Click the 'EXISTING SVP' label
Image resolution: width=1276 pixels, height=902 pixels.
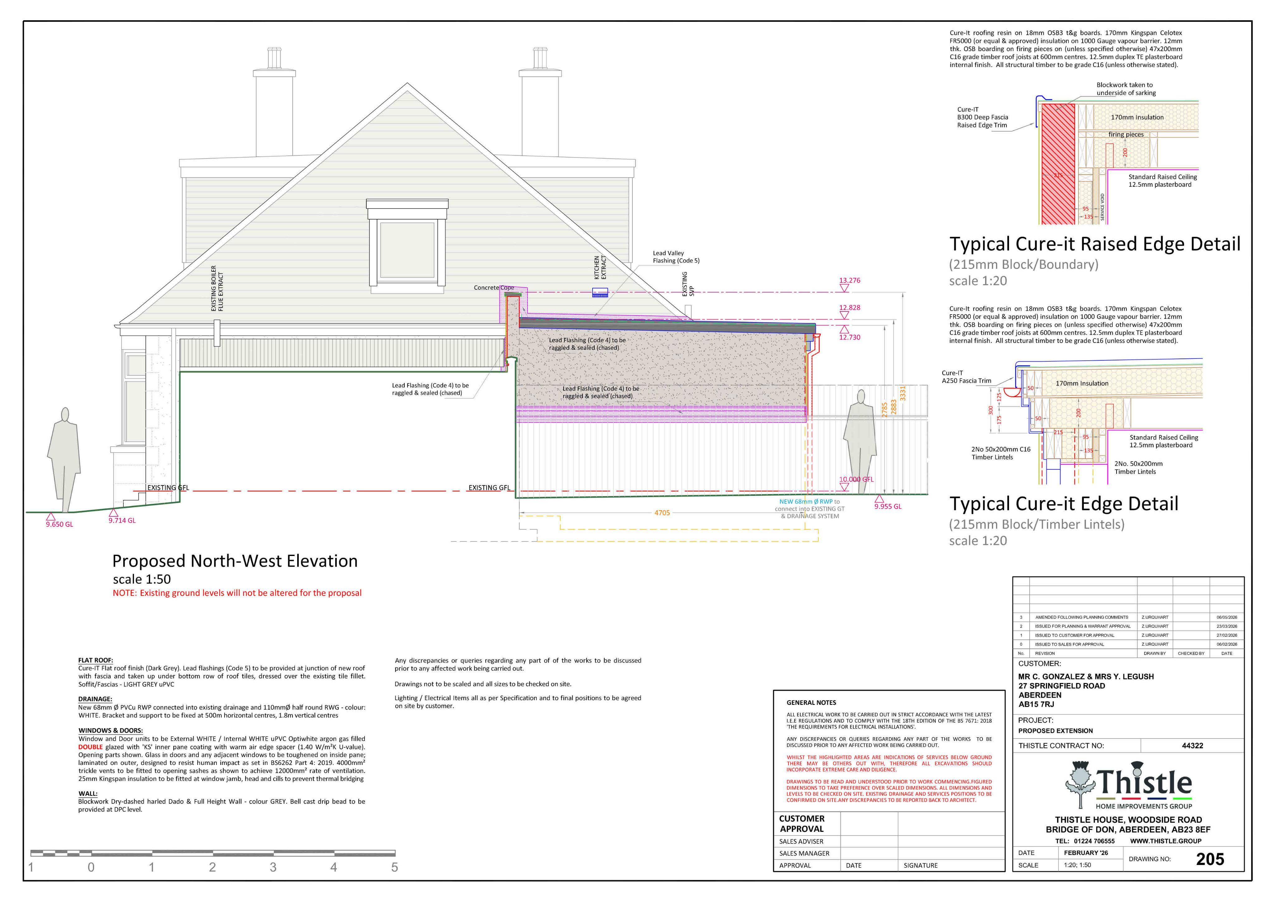point(688,284)
